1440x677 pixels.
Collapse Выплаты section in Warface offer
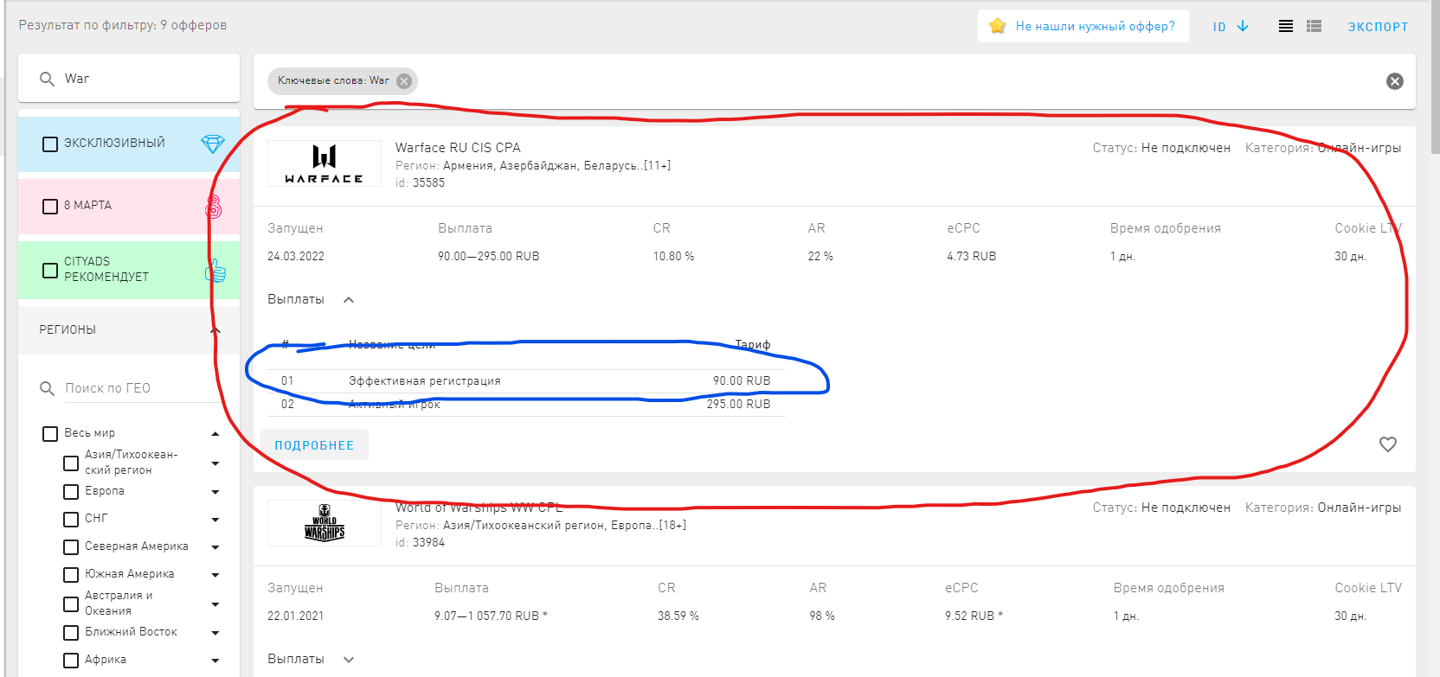(x=349, y=300)
